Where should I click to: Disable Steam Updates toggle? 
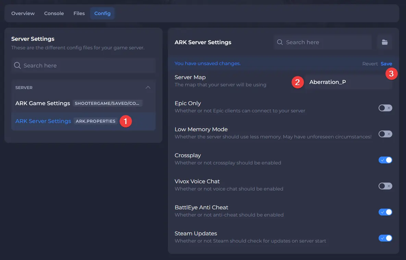click(385, 238)
